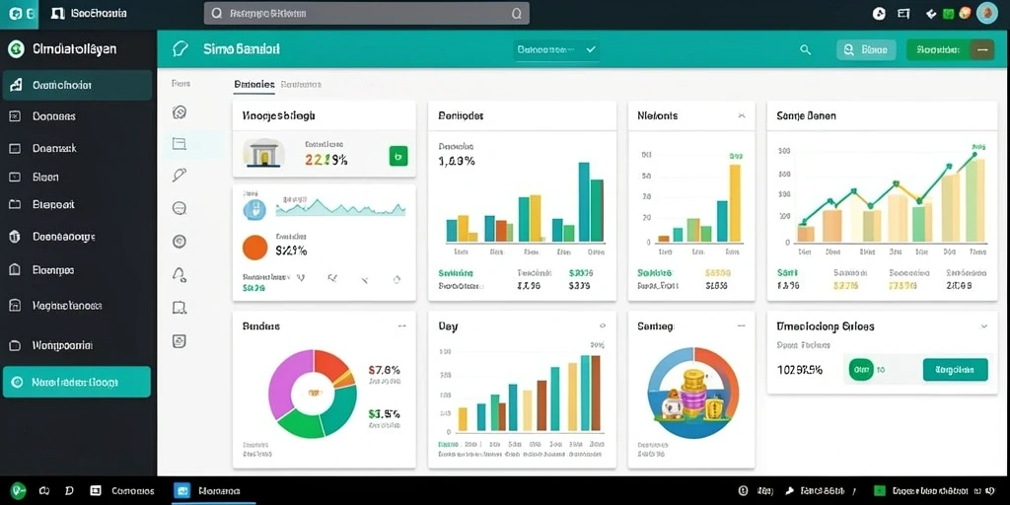Toggle the green square button in first card

coord(398,156)
